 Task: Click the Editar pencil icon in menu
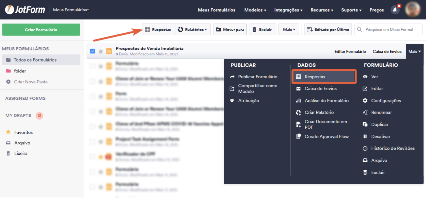[x=365, y=89]
